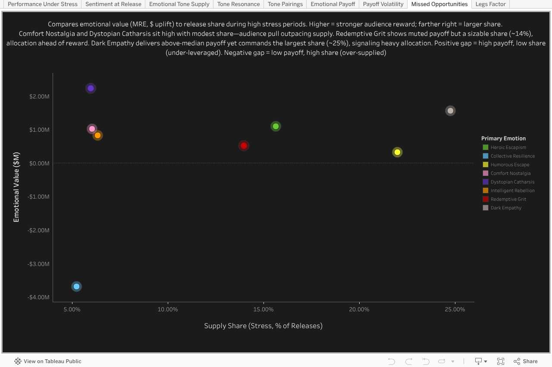Click the 10.00% x-axis label
The width and height of the screenshot is (552, 367).
pyautogui.click(x=168, y=310)
